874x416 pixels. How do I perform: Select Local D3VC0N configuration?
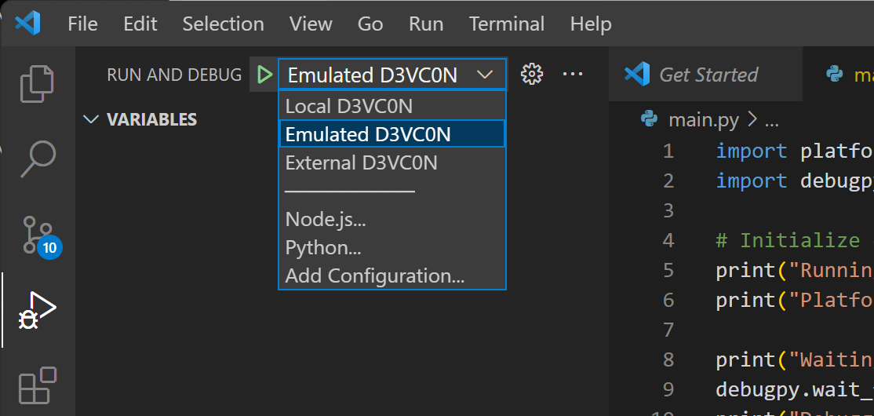[x=349, y=106]
